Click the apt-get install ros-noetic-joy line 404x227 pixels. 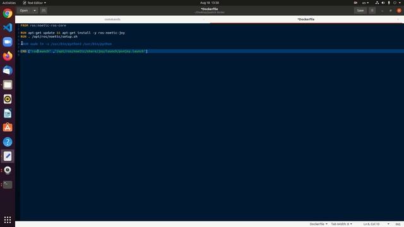(x=73, y=33)
